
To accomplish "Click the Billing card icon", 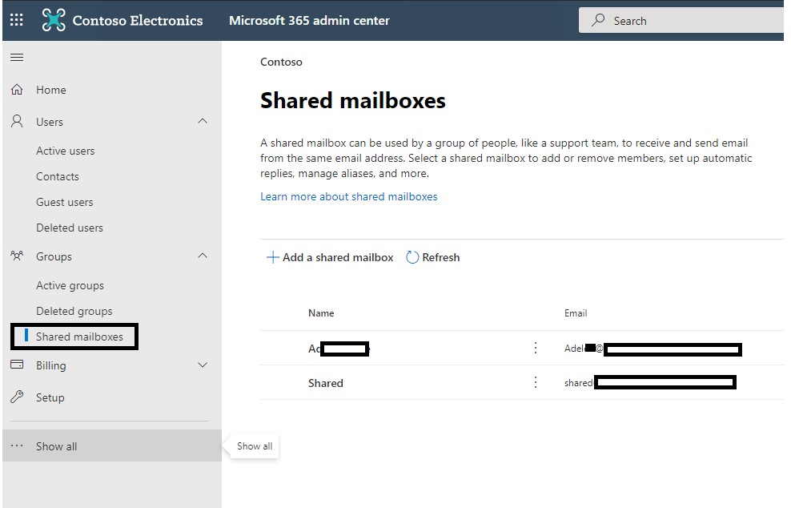I will [17, 365].
